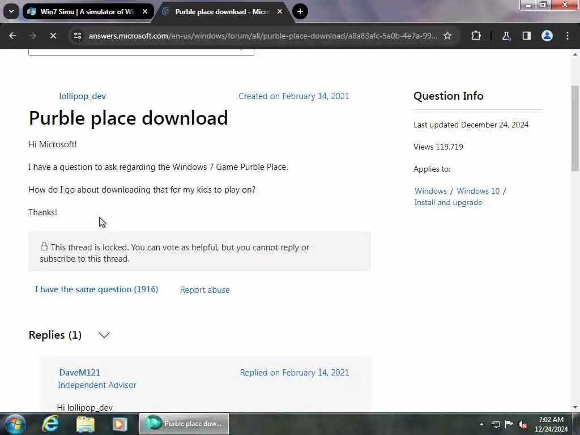The height and width of the screenshot is (435, 580).
Task: Select the Purble place taskbar button
Action: pyautogui.click(x=184, y=424)
